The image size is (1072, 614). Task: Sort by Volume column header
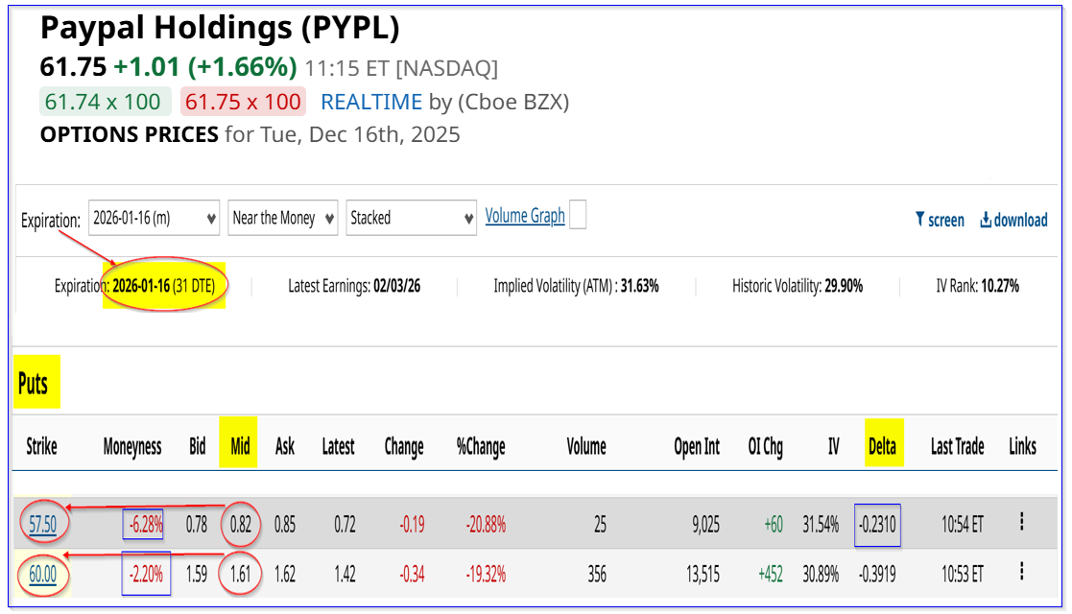click(x=585, y=446)
